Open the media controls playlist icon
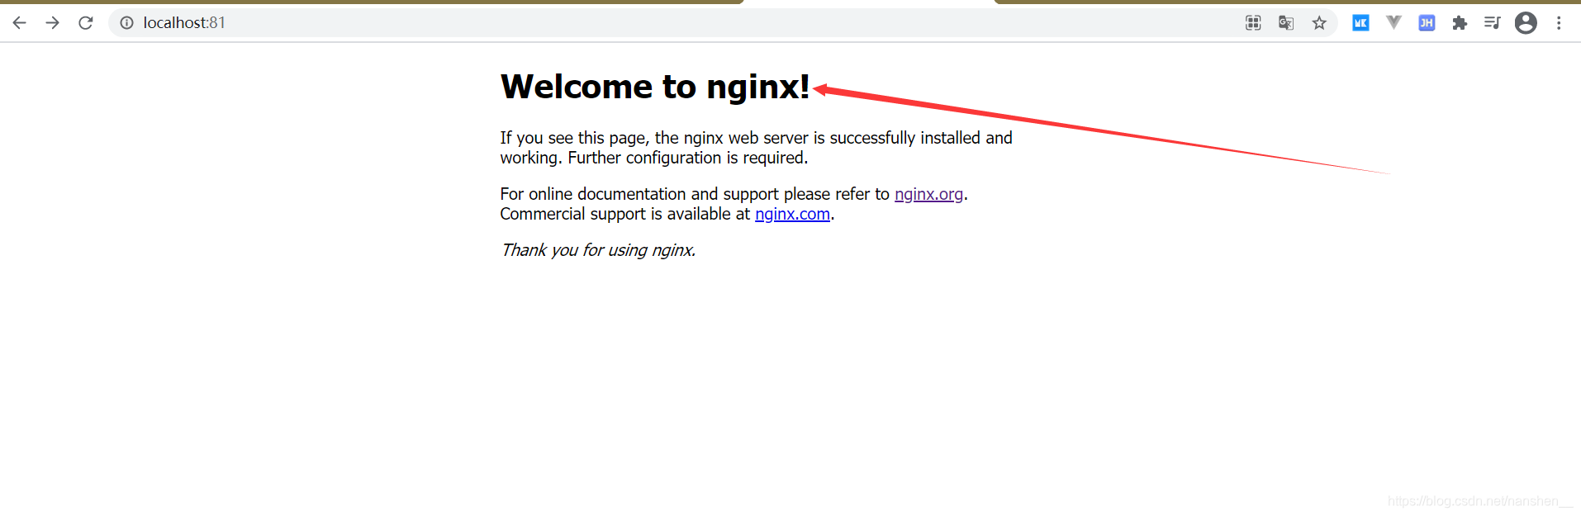The height and width of the screenshot is (516, 1581). click(x=1492, y=23)
